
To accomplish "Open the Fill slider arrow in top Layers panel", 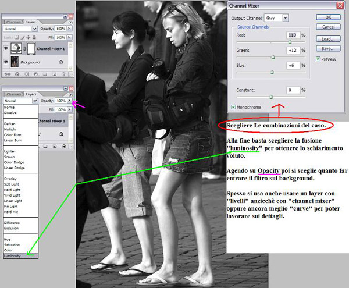I will tap(70, 36).
